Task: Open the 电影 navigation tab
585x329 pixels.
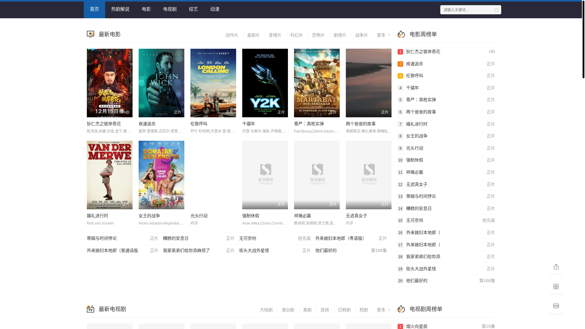Action: point(146,9)
